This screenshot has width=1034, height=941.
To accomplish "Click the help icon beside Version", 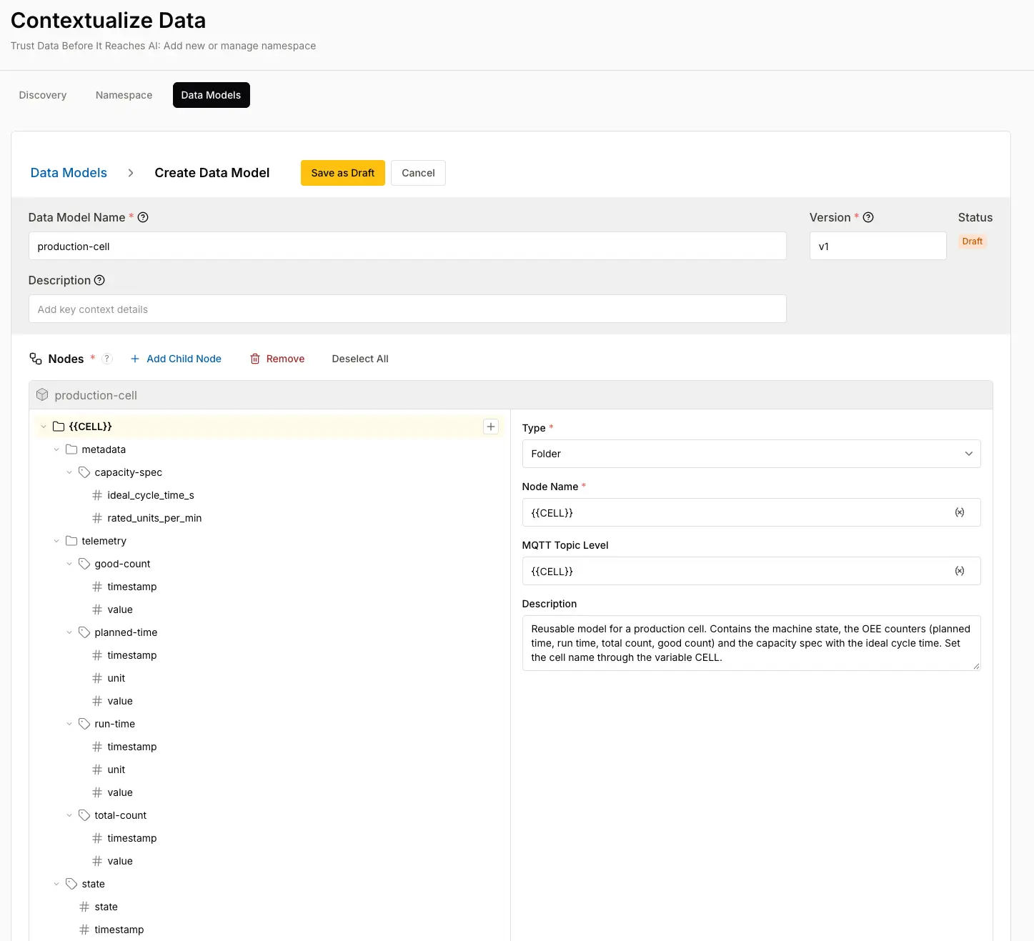I will [868, 217].
